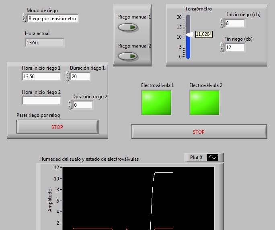Click the Amplitude axis label

tap(50, 200)
